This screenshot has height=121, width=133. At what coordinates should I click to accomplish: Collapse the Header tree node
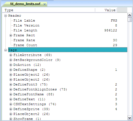pyautogui.click(x=5, y=16)
